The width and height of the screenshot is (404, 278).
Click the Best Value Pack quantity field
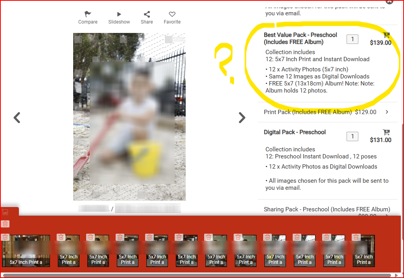click(352, 39)
